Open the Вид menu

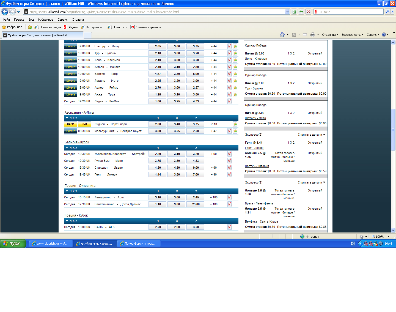tap(31, 20)
